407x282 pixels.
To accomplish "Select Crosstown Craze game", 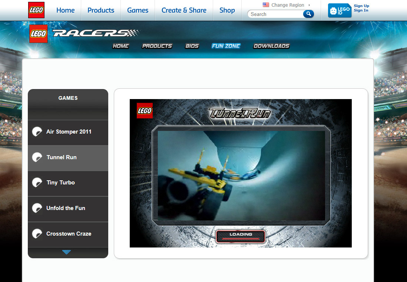I will pos(68,235).
